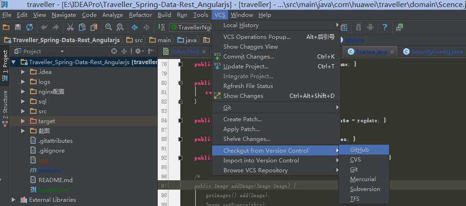
Task: Click the Project Structure toolbar icon
Action: tap(344, 27)
